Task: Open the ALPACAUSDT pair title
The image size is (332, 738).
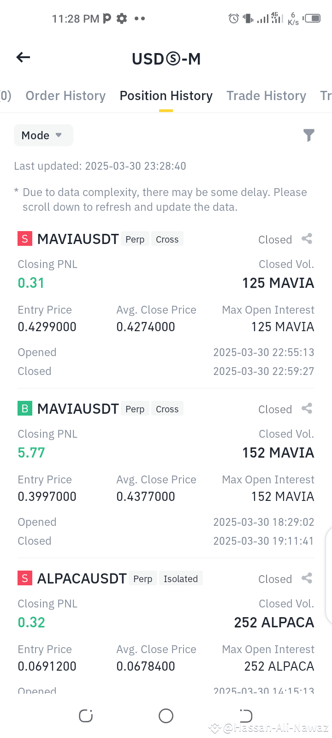Action: tap(82, 578)
